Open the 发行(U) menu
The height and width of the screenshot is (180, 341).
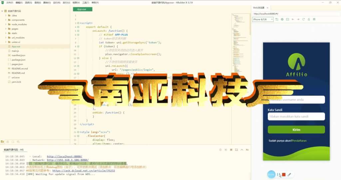coord(66,3)
